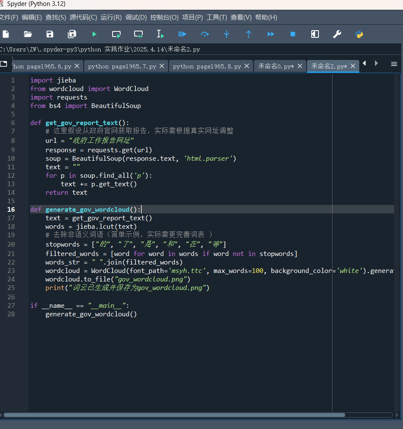Click the function name get_gov_report_text on line 6
403x429 pixels.
(x=82, y=123)
